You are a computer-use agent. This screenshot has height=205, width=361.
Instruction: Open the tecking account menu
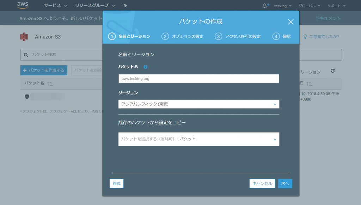(x=283, y=6)
